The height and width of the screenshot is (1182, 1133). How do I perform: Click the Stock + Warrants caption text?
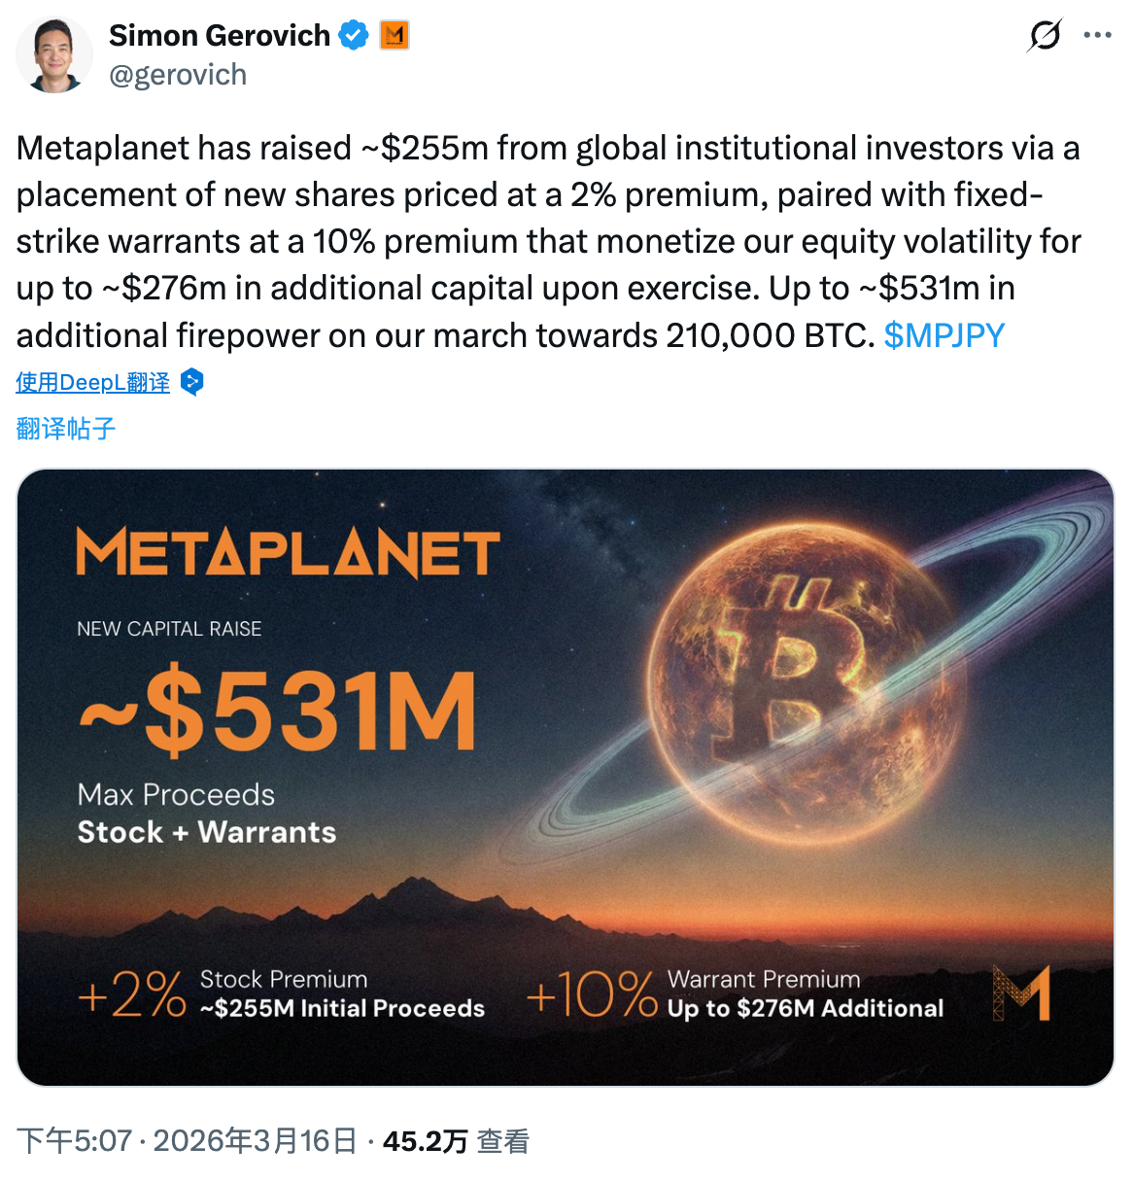coord(207,832)
